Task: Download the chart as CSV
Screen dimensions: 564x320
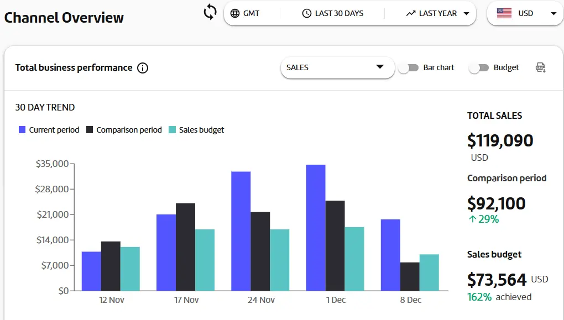Action: (x=540, y=67)
